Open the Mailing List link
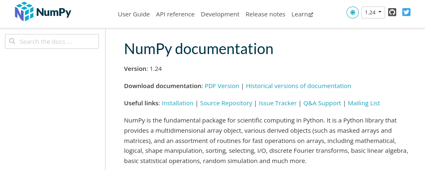Screen dimensions: 425x170 364,103
